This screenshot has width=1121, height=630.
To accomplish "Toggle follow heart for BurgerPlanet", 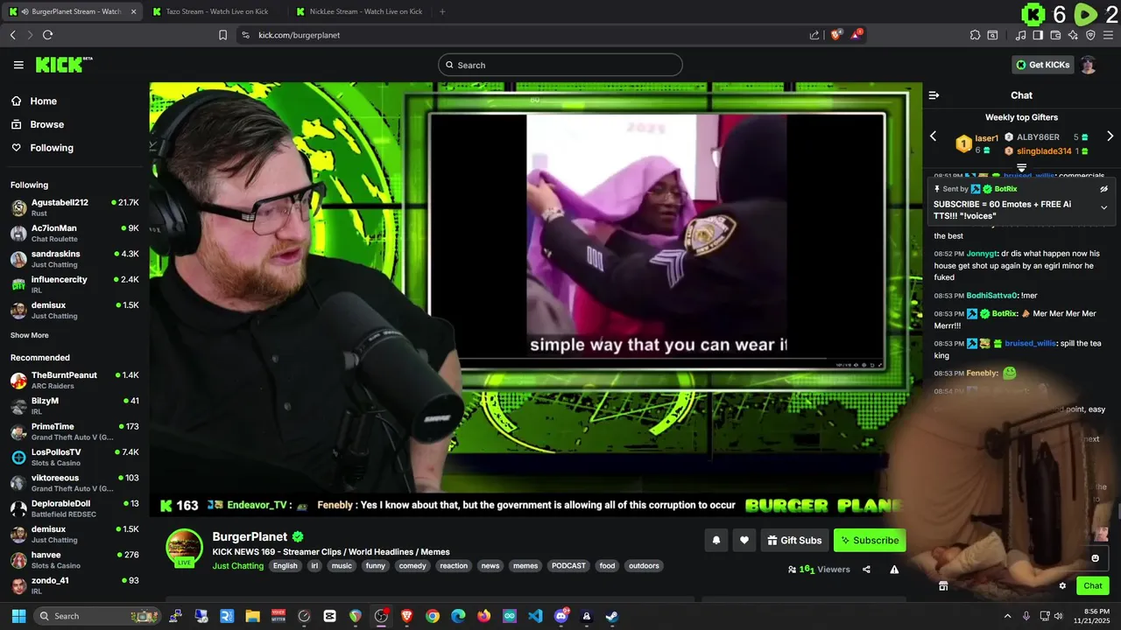I will (x=744, y=540).
